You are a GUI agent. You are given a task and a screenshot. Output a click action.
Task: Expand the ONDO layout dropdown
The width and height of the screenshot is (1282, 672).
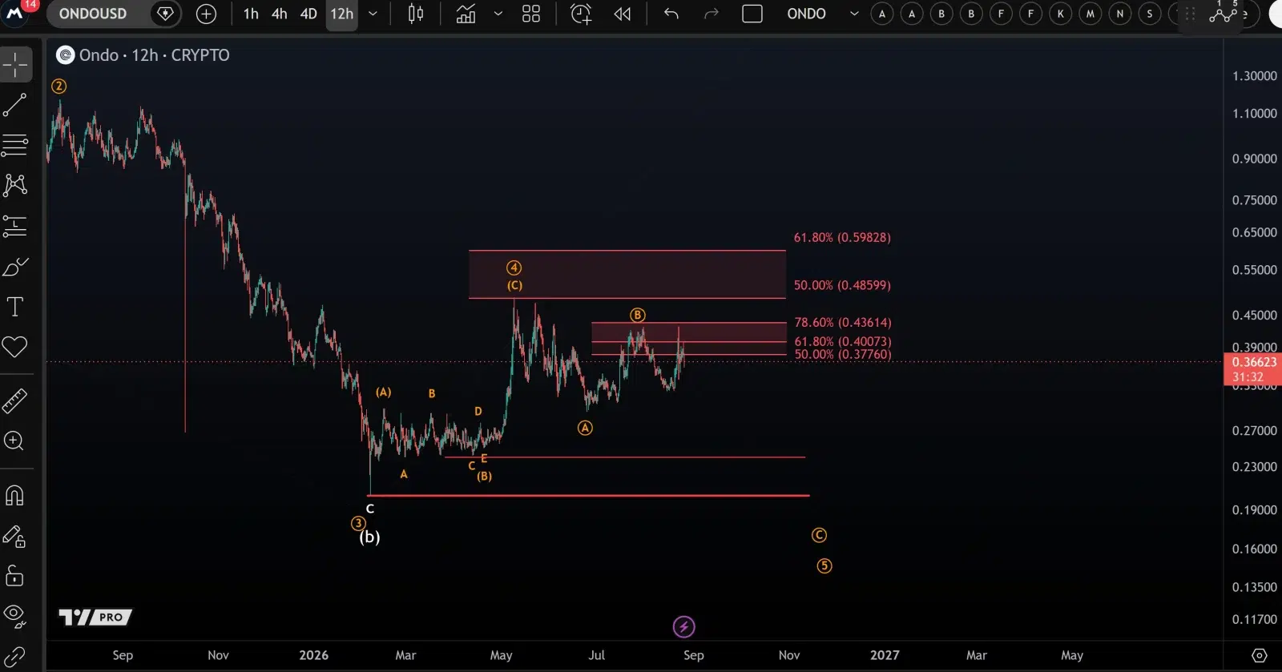(x=854, y=14)
